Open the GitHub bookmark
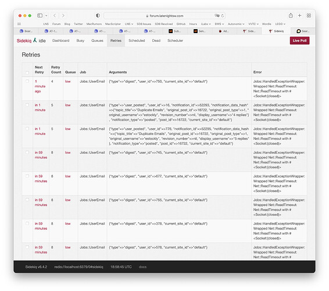Viewport: 329px width, 291px height. (x=181, y=24)
